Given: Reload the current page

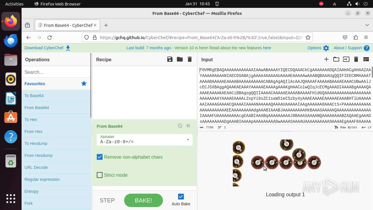Looking at the screenshot, I should click(50, 37).
